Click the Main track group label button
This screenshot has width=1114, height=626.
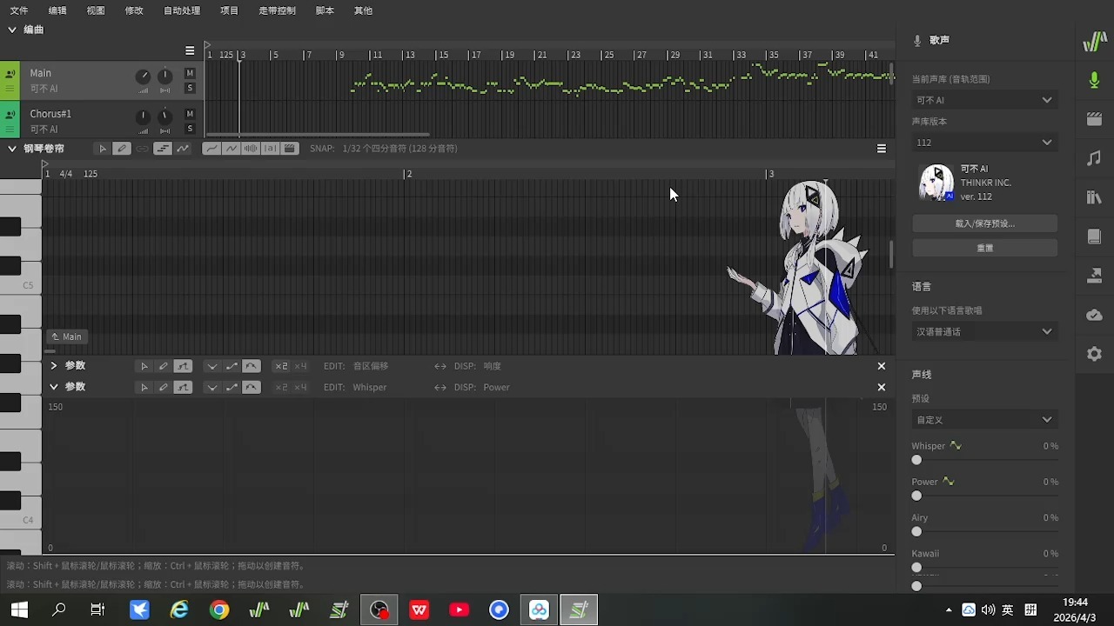pyautogui.click(x=67, y=336)
